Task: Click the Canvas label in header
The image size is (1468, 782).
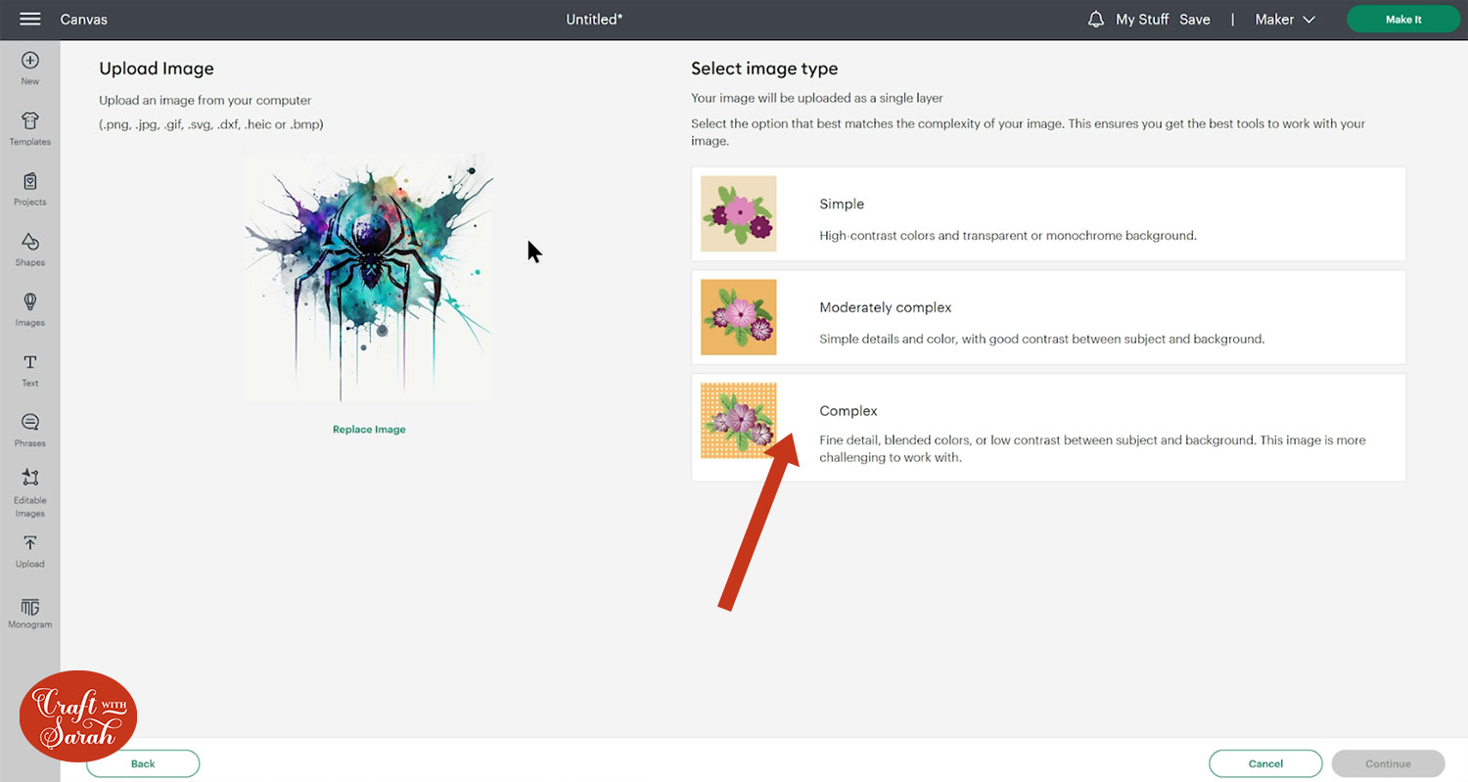Action: pyautogui.click(x=84, y=20)
